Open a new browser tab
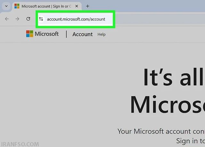205x147 pixels. click(87, 6)
